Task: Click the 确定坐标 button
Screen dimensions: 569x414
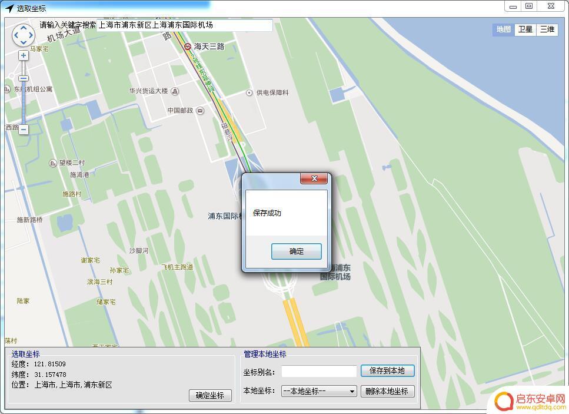Action: pyautogui.click(x=210, y=395)
